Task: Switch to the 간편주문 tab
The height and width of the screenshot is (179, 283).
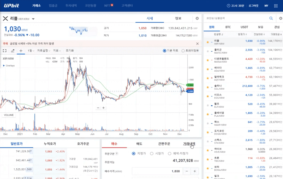Action: coord(164,144)
